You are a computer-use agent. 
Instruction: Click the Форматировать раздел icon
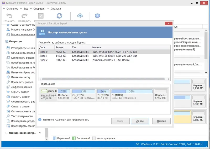(x=8, y=101)
